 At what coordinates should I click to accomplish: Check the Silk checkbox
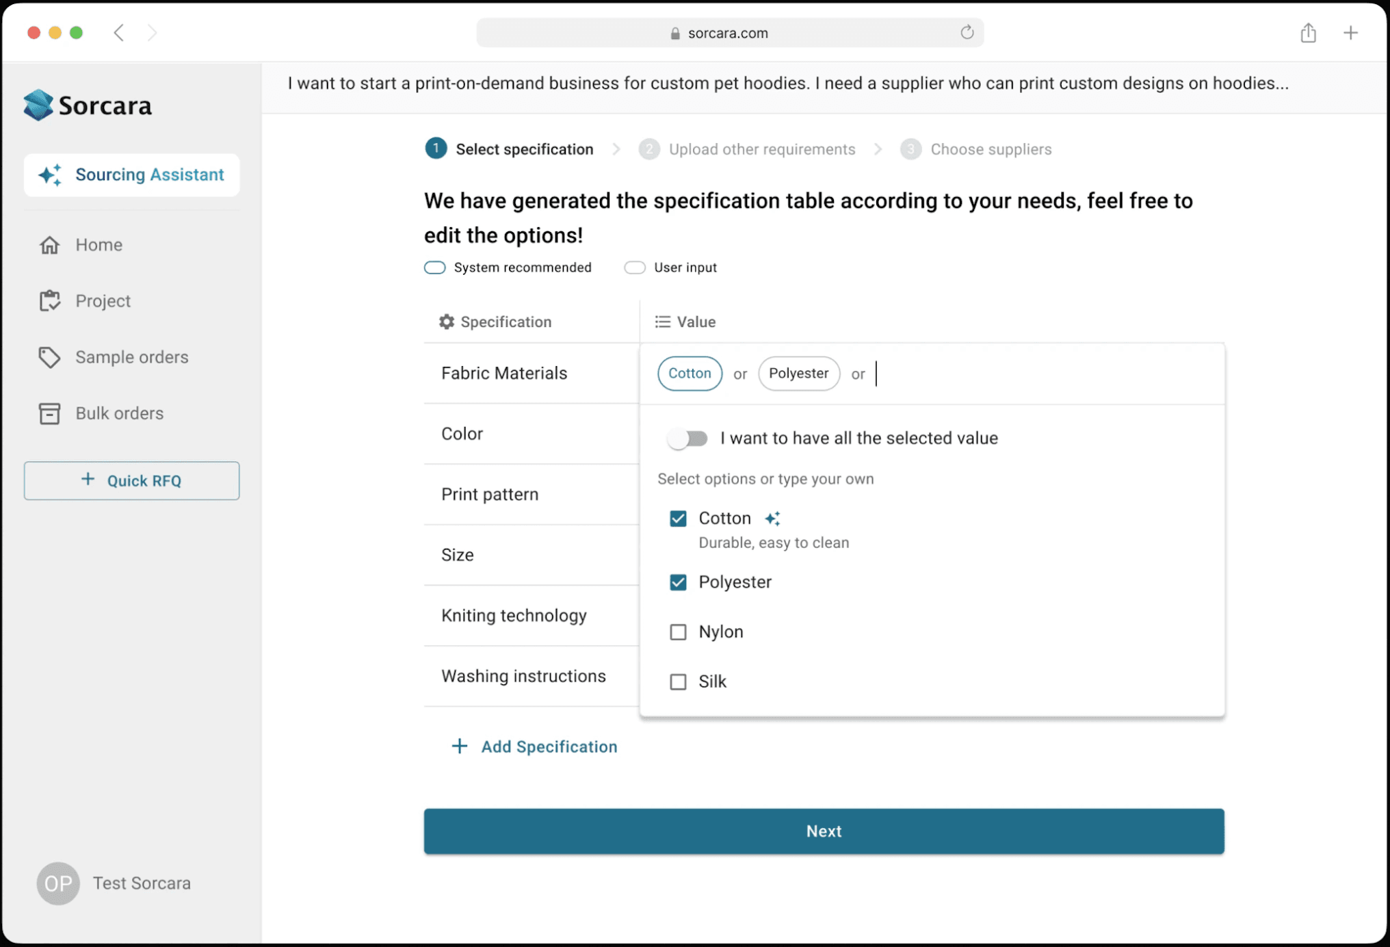[x=678, y=682]
